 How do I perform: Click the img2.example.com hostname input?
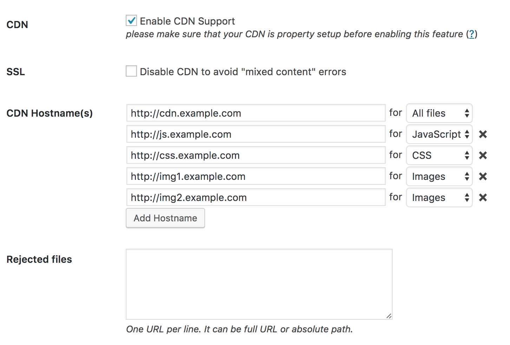[x=256, y=197]
